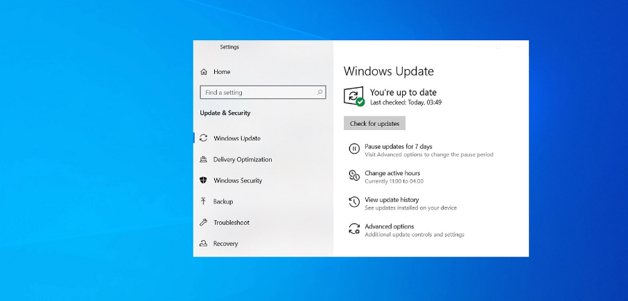This screenshot has width=628, height=301.
Task: Click the Home house icon
Action: pyautogui.click(x=204, y=72)
